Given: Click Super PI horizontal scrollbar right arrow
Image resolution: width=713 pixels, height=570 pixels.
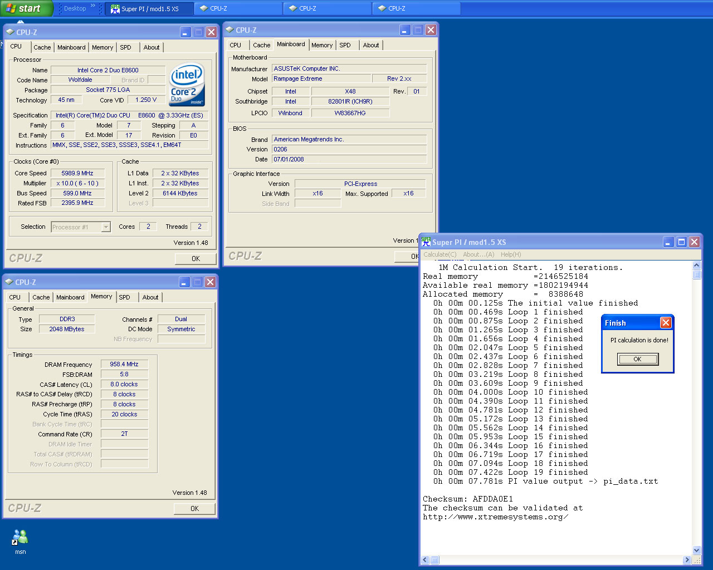Looking at the screenshot, I should [687, 560].
